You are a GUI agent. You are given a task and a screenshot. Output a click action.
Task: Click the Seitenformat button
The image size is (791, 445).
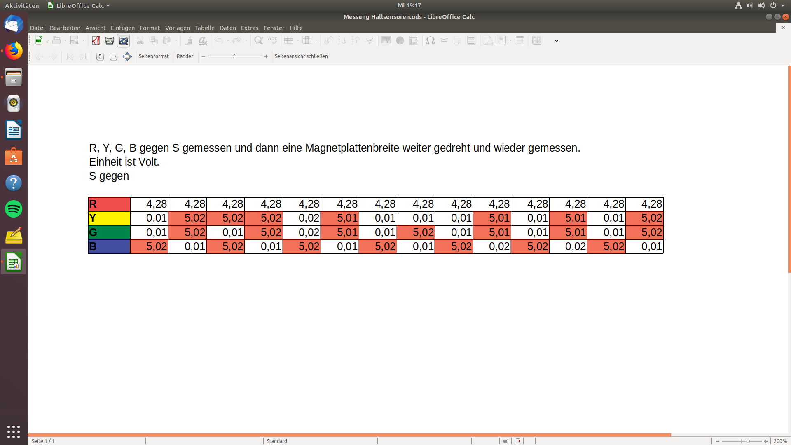pyautogui.click(x=154, y=56)
